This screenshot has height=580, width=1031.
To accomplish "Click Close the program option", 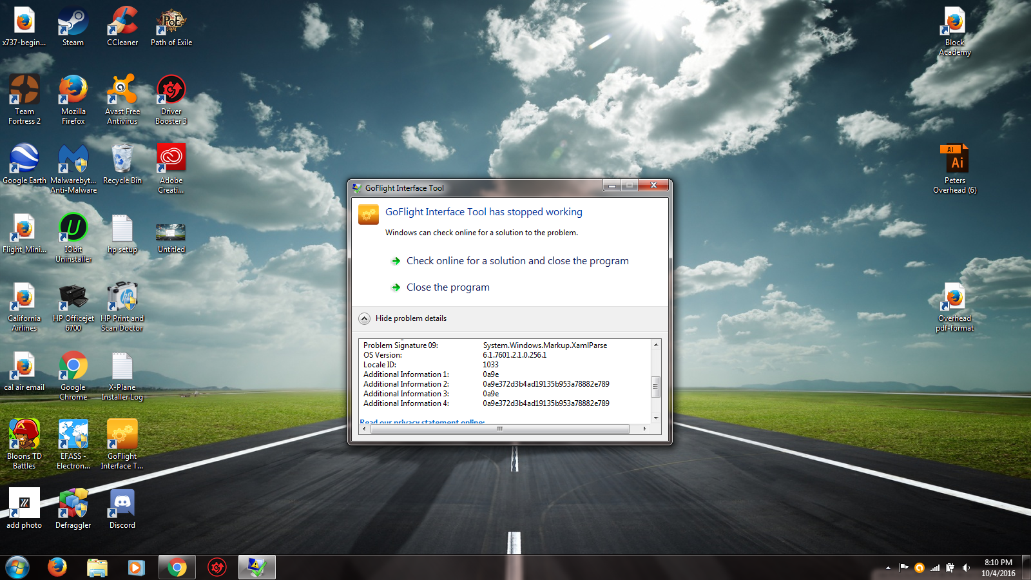I will click(x=447, y=287).
